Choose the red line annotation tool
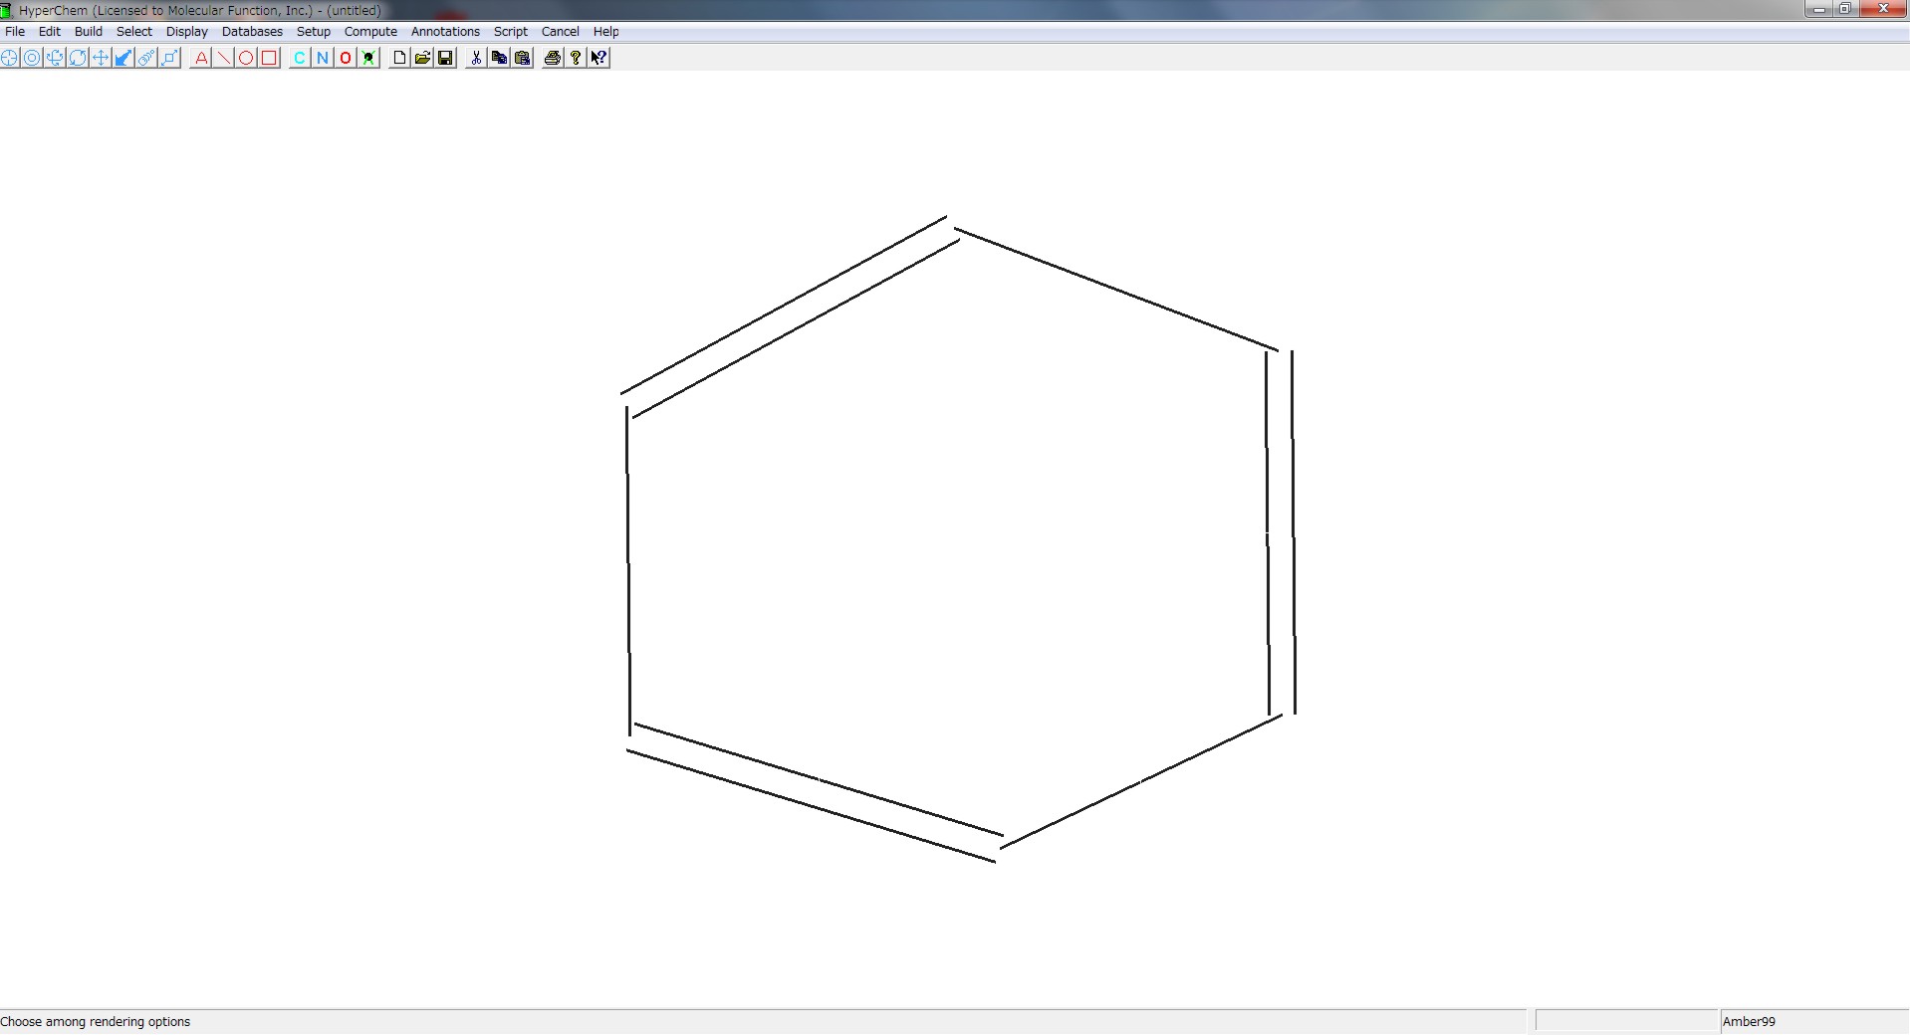Image resolution: width=1910 pixels, height=1035 pixels. pos(224,58)
